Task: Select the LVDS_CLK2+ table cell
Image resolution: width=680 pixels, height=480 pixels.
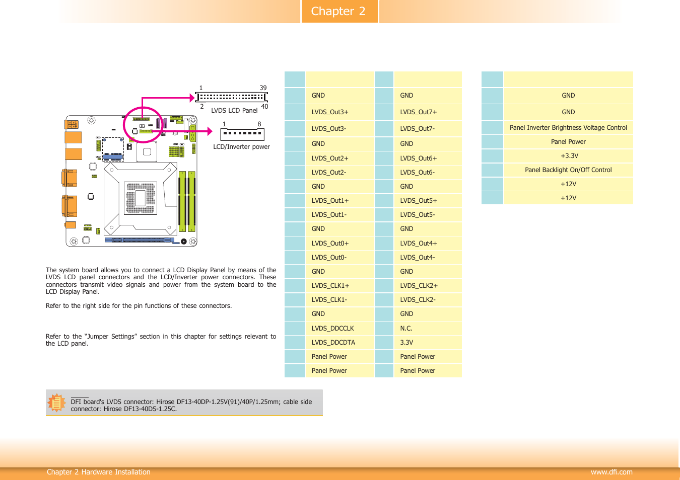Action: tap(428, 286)
